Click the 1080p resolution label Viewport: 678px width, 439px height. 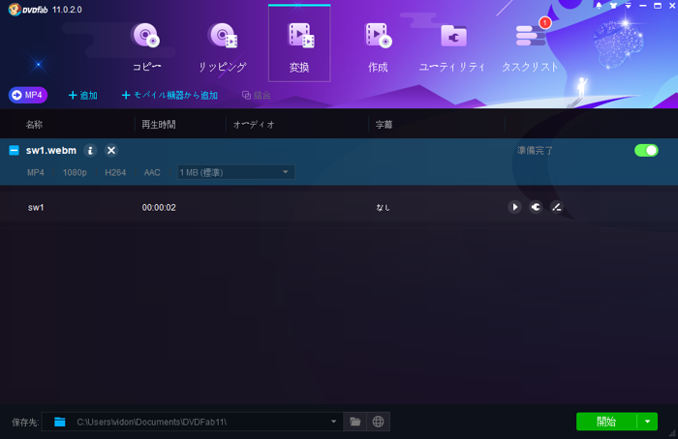(75, 173)
